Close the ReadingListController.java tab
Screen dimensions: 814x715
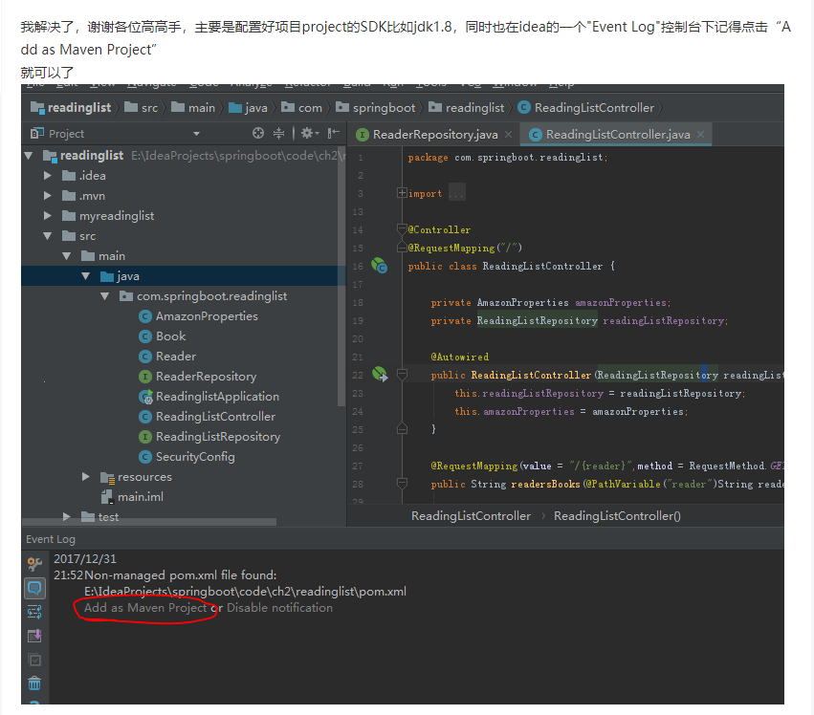click(700, 135)
